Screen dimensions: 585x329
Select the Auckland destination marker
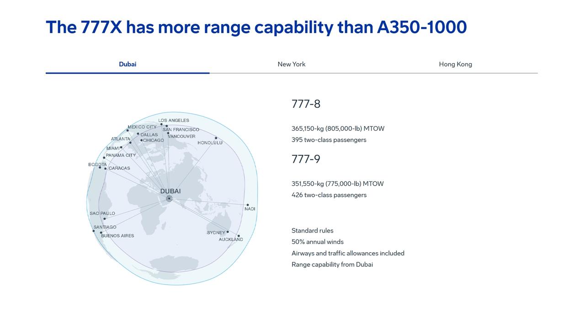(x=239, y=236)
